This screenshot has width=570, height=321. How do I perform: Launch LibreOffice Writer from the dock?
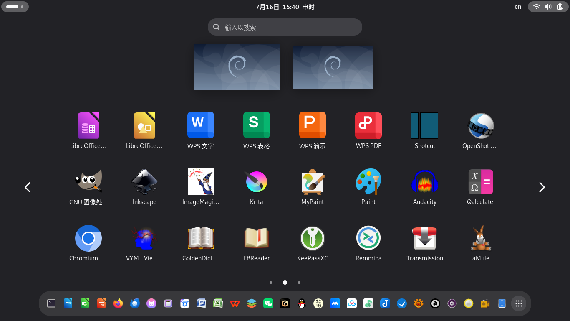click(x=68, y=303)
